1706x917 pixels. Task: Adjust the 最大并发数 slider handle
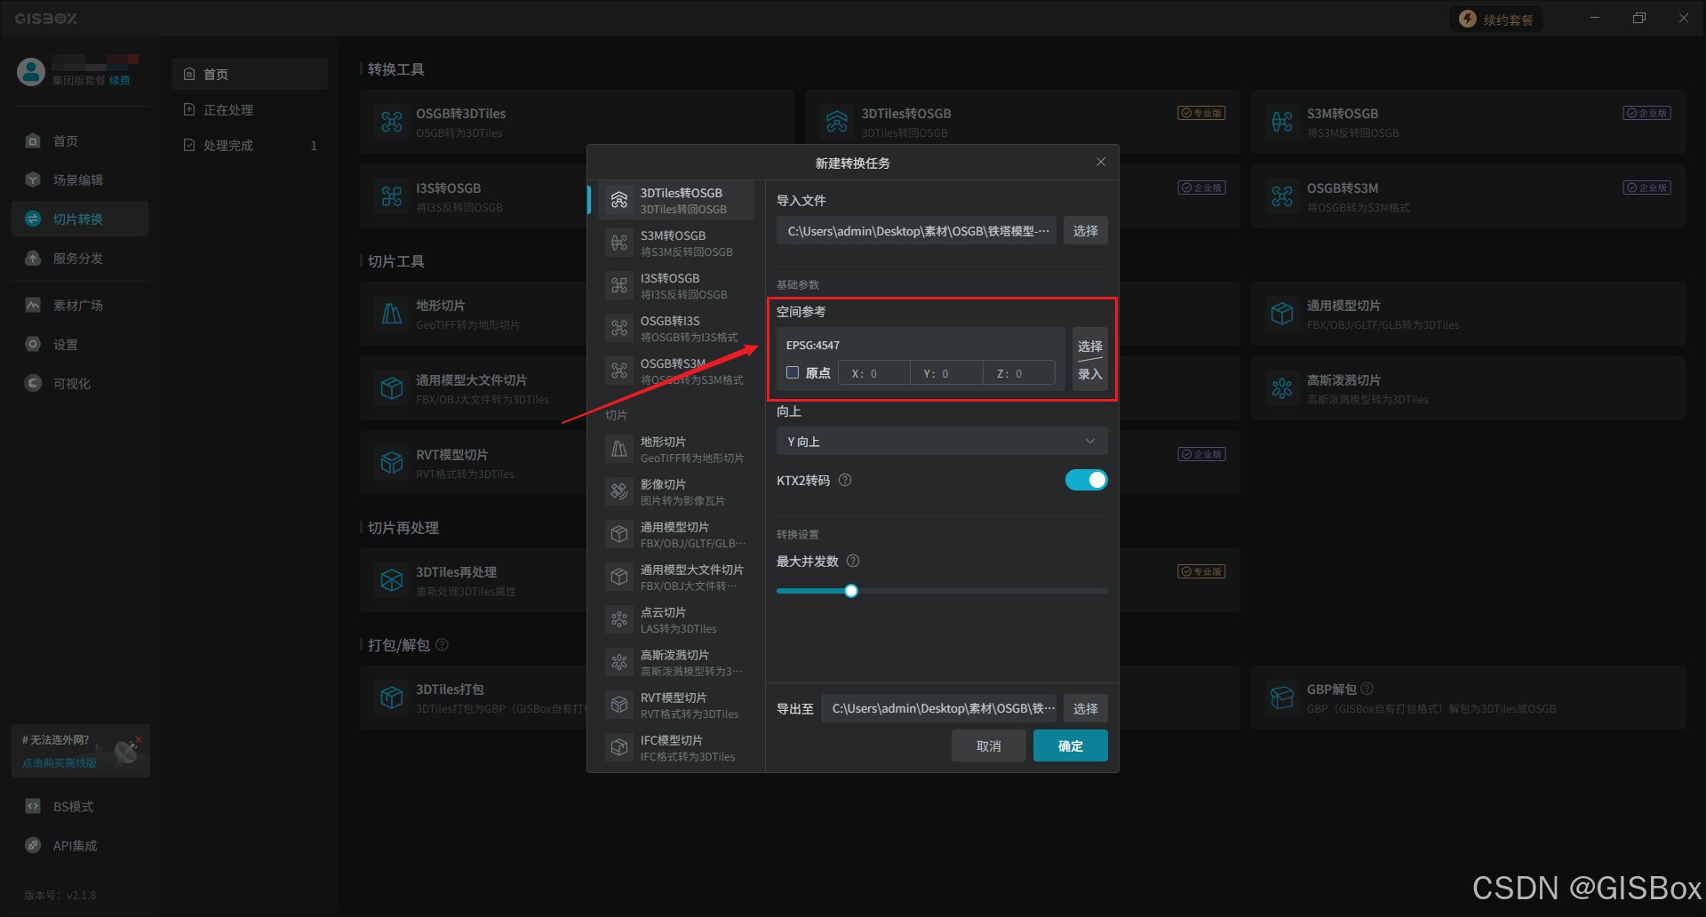[851, 591]
